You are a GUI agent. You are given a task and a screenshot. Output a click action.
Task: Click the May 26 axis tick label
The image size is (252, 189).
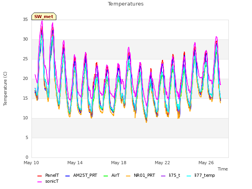[x=206, y=163]
